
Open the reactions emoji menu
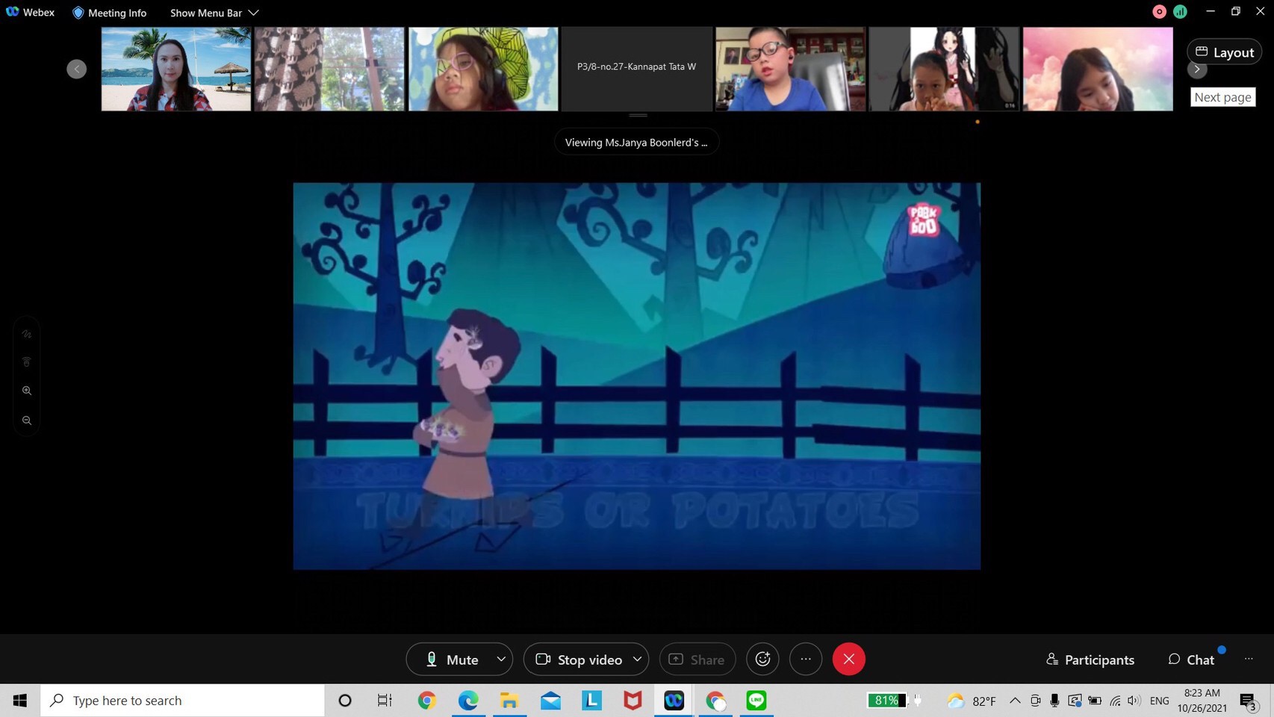click(x=762, y=659)
